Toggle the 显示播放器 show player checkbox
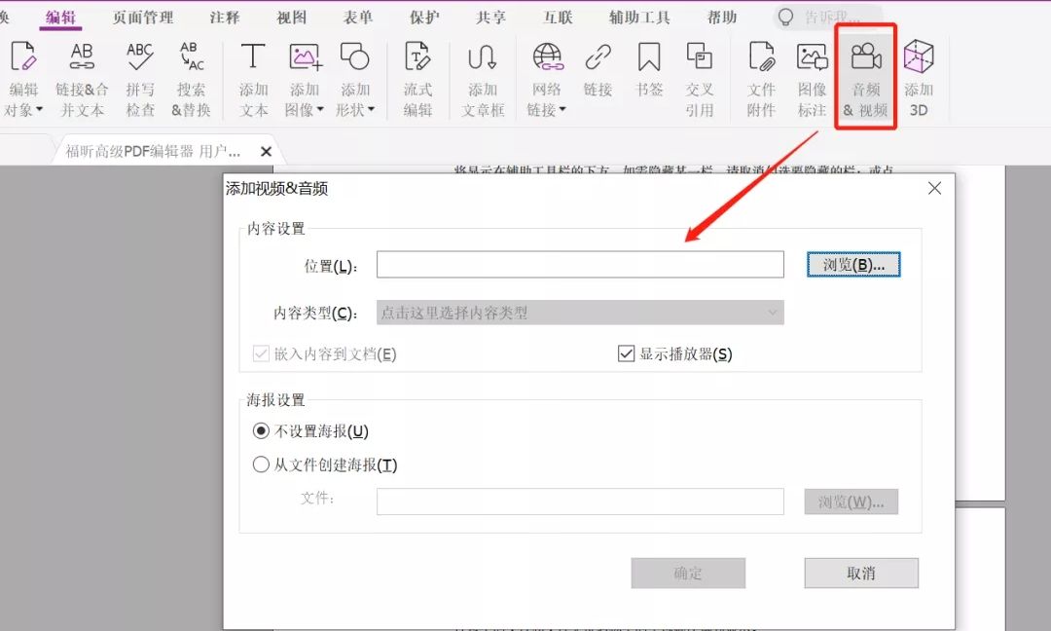The width and height of the screenshot is (1051, 631). [626, 353]
